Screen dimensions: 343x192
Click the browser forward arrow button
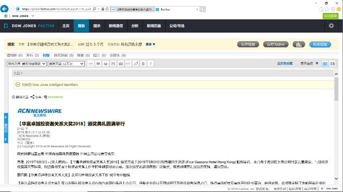(12, 9)
